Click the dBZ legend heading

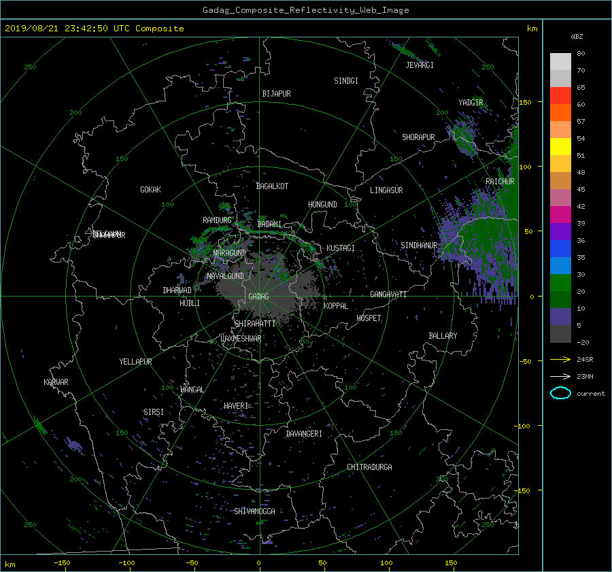[x=577, y=36]
